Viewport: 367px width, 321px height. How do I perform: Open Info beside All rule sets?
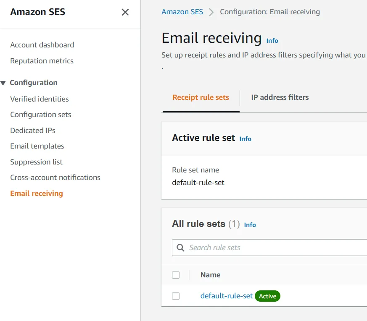250,225
